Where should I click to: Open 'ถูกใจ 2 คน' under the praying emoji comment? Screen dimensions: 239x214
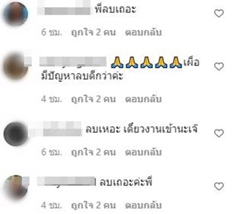pyautogui.click(x=94, y=99)
